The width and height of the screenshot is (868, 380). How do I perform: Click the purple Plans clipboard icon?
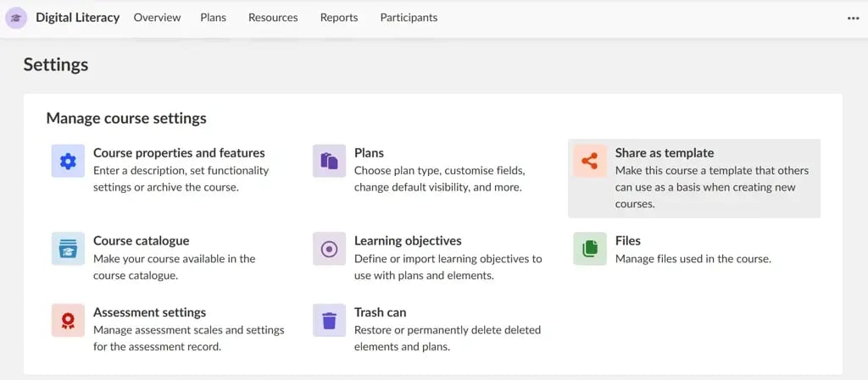pyautogui.click(x=330, y=161)
